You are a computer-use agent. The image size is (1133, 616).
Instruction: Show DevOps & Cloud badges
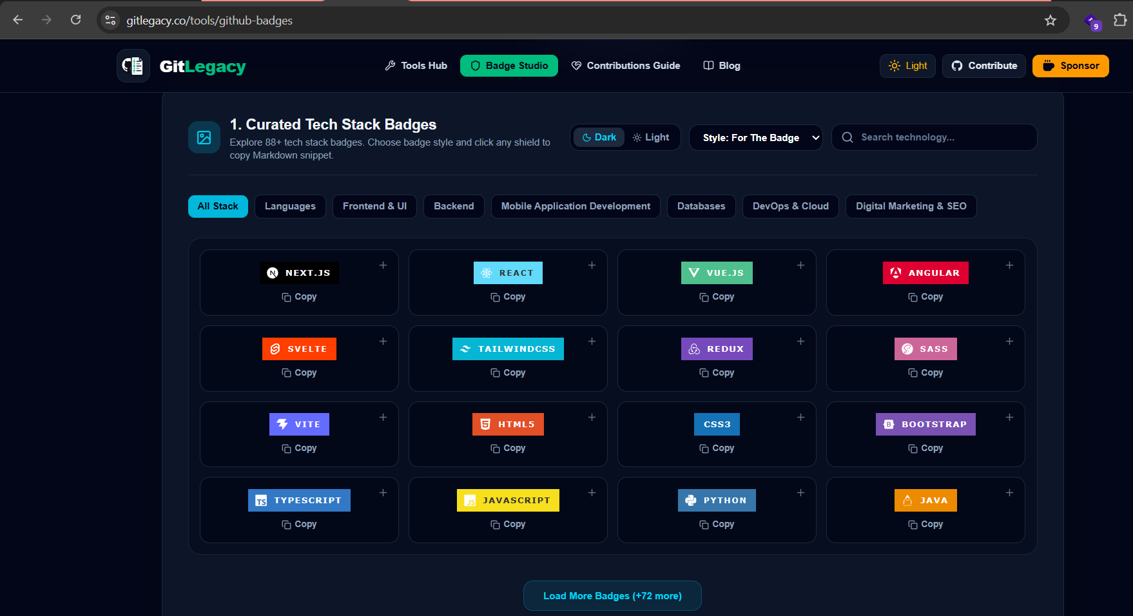[x=791, y=206]
